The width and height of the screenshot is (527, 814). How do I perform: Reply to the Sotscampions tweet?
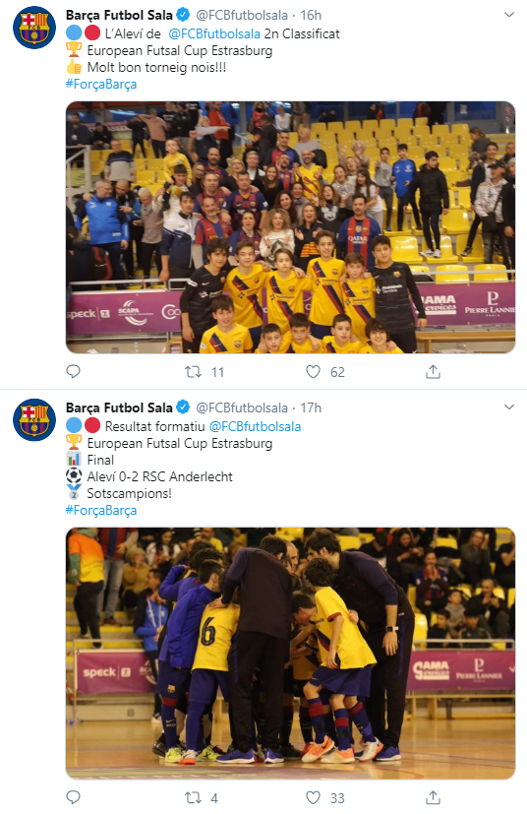point(73,797)
